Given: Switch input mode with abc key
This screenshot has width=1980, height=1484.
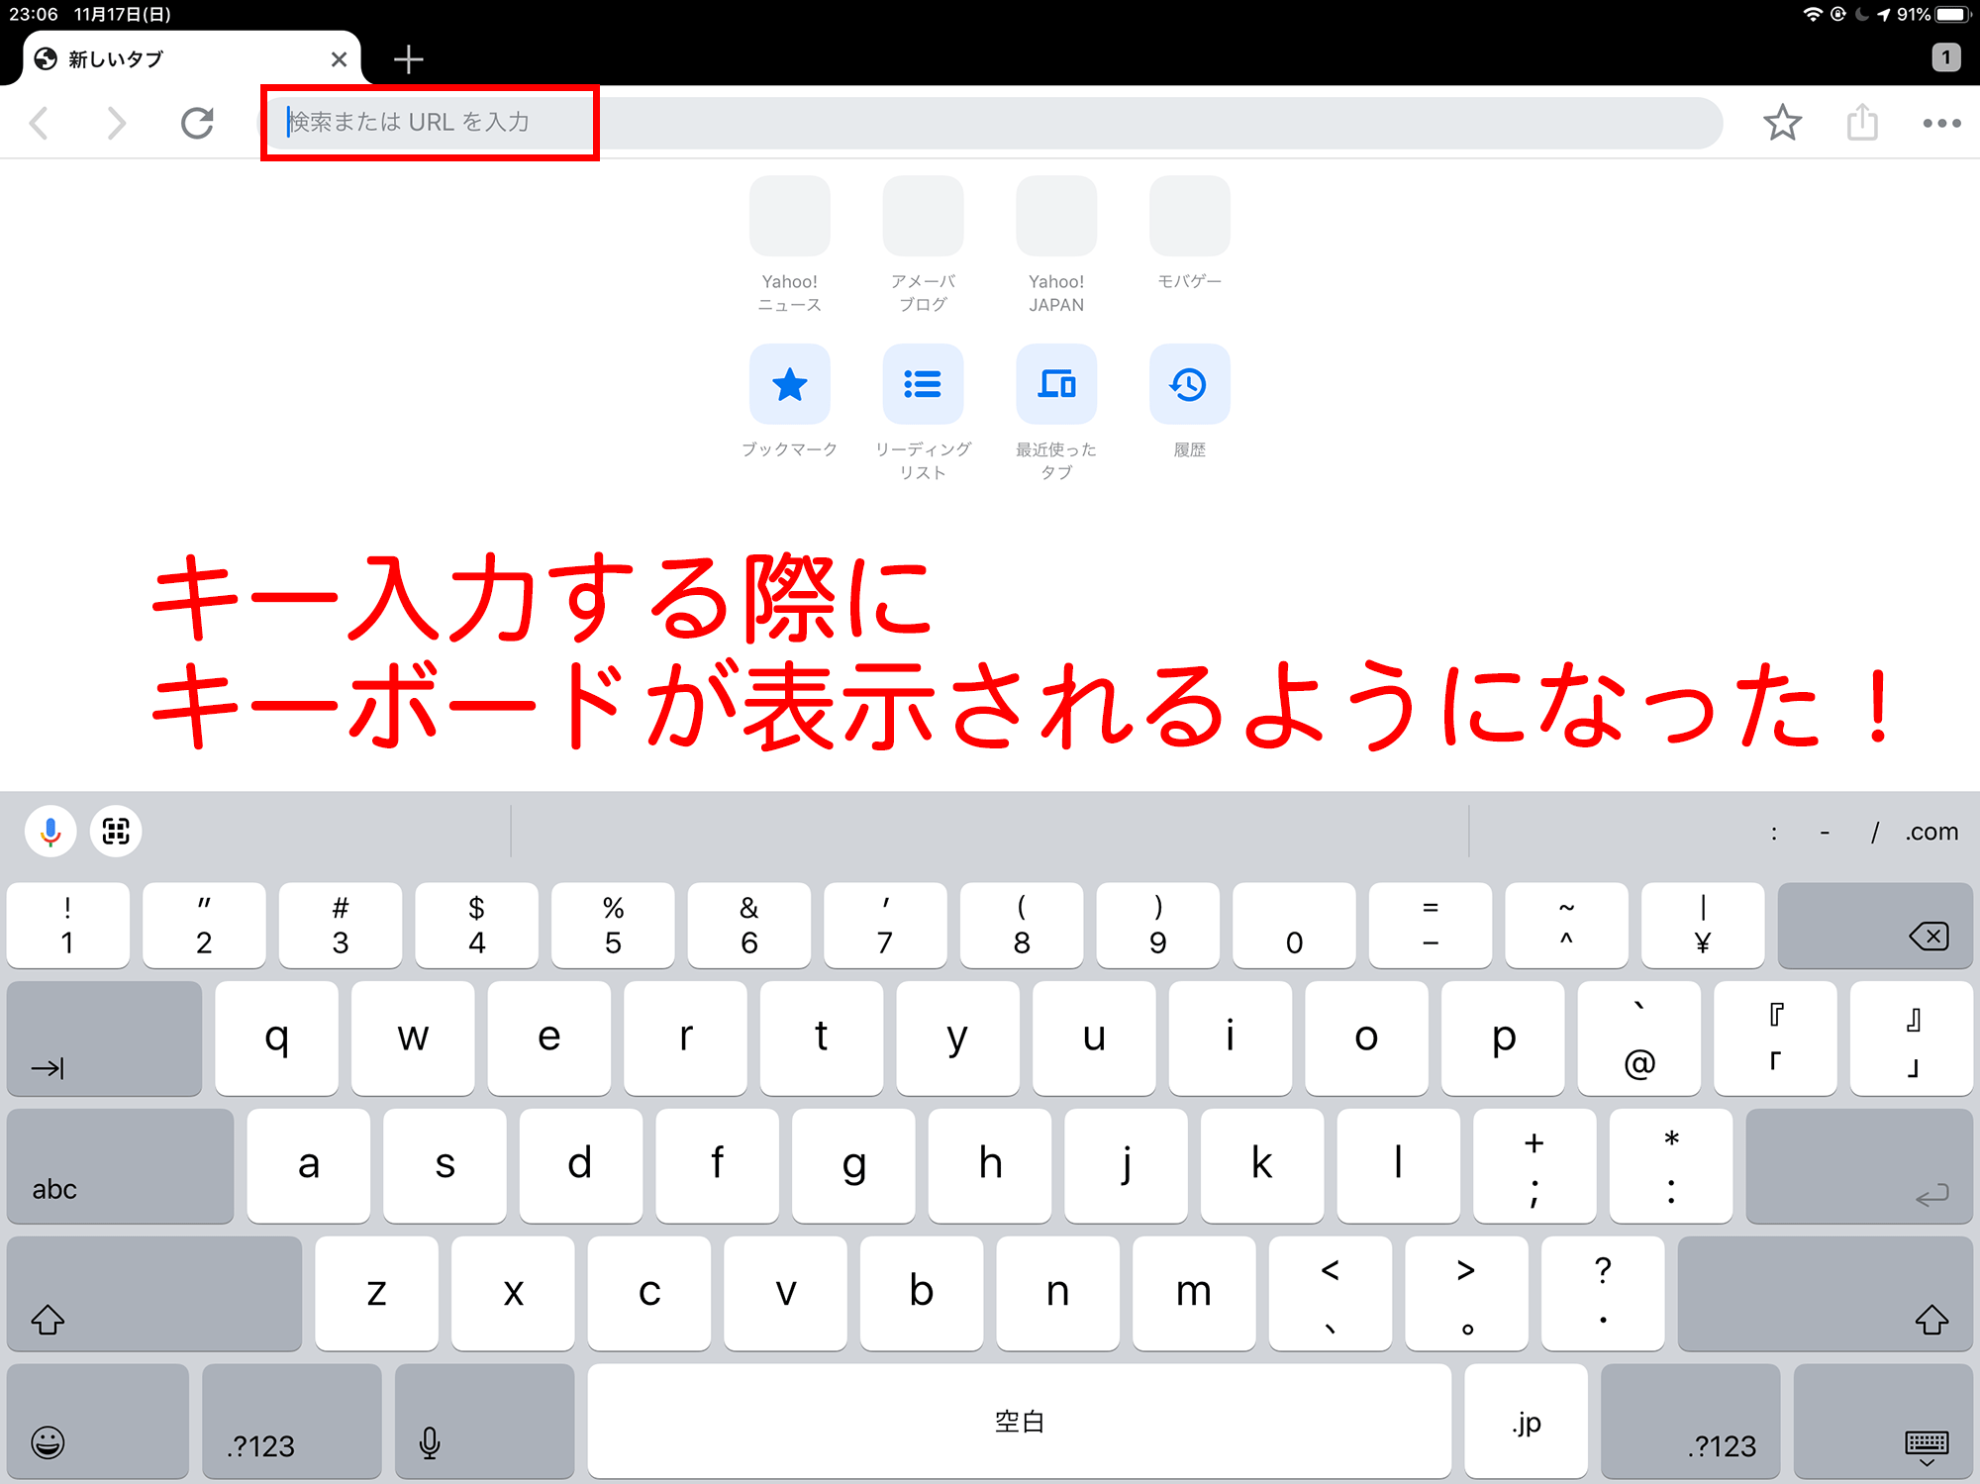Looking at the screenshot, I should pos(120,1166).
